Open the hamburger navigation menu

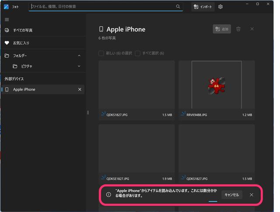(7, 20)
